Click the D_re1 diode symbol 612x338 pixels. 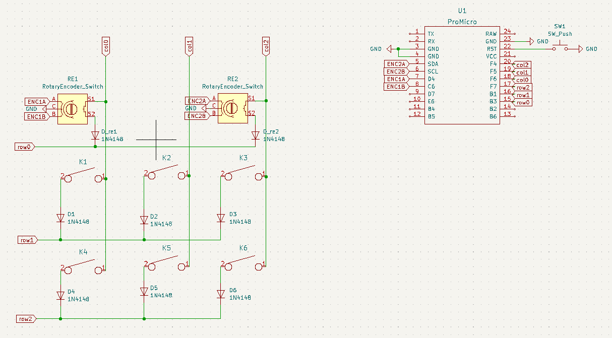[95, 135]
